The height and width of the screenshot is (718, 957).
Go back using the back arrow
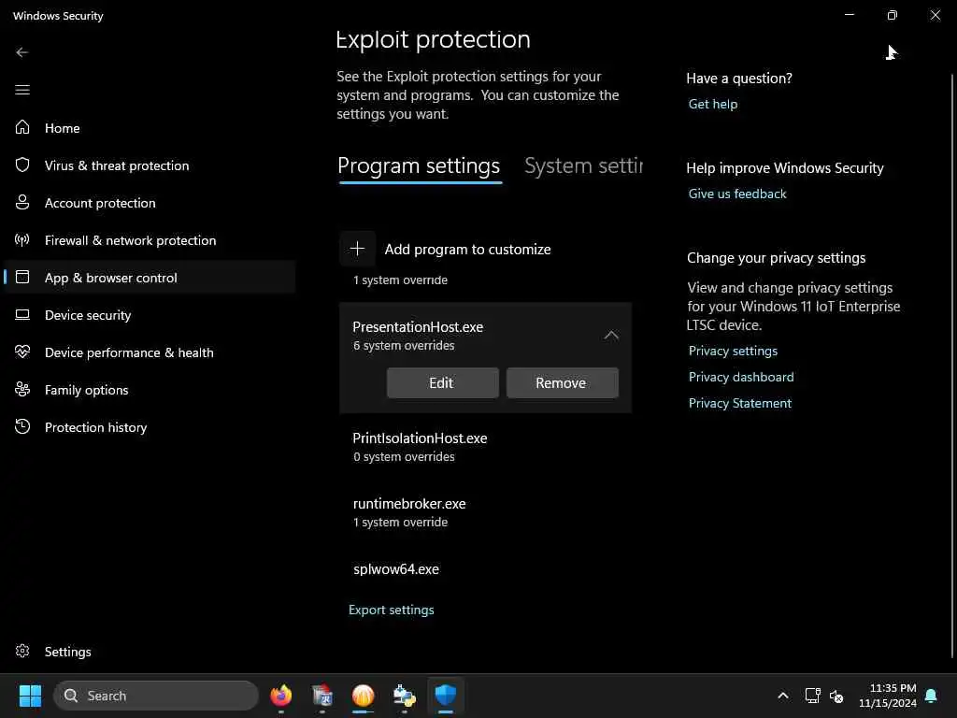22,52
